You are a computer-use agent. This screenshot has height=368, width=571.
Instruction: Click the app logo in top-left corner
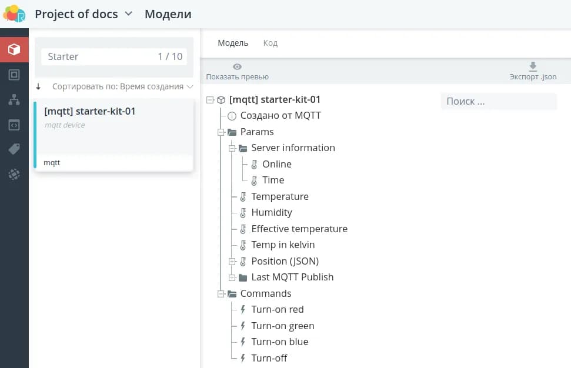coord(14,14)
